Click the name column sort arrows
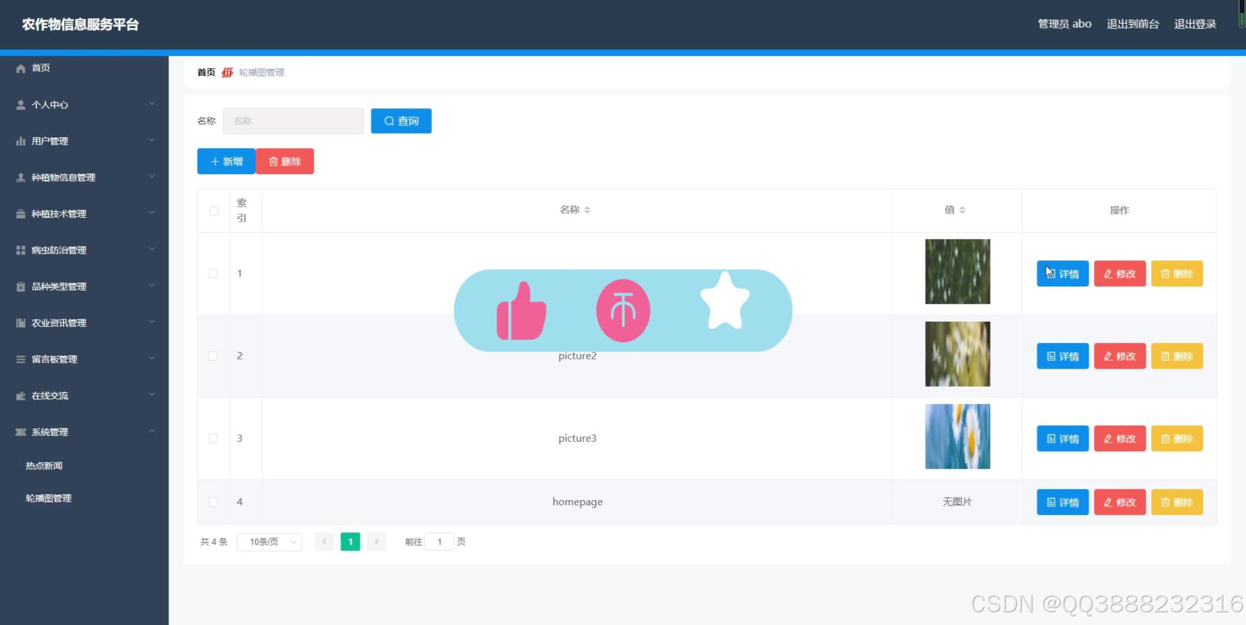The height and width of the screenshot is (625, 1246). (x=587, y=210)
